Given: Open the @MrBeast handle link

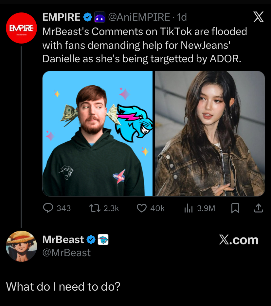Looking at the screenshot, I should click(x=66, y=253).
